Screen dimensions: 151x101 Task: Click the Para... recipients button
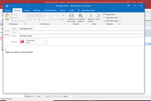pos(14,29)
